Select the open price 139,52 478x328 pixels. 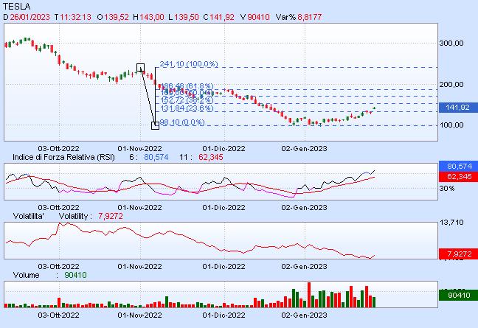coord(117,17)
